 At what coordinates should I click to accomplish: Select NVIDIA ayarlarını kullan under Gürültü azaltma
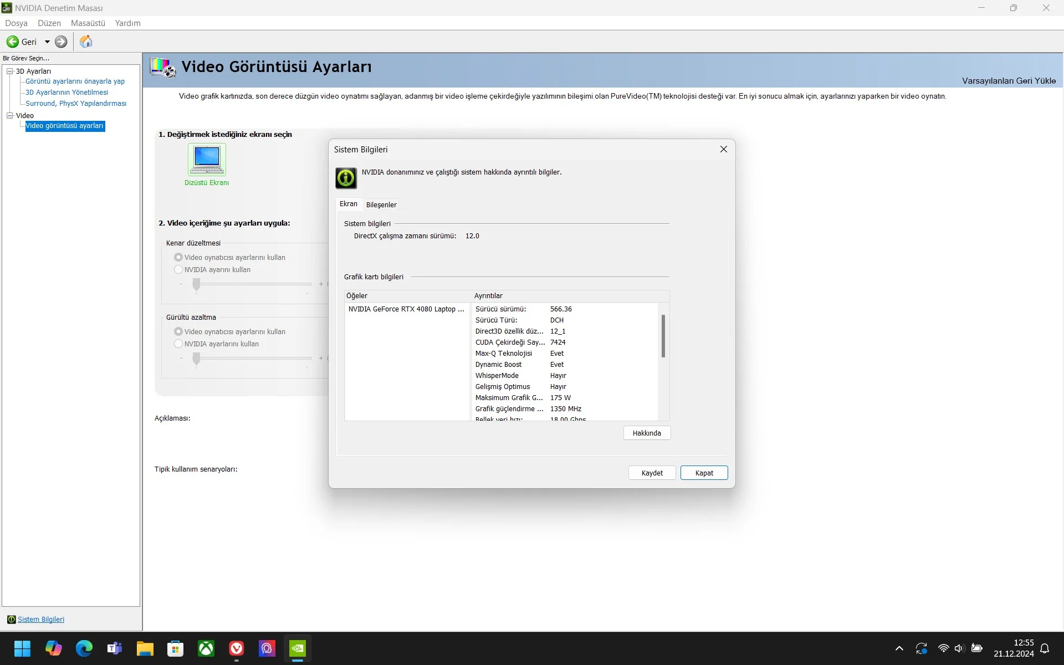pos(178,344)
